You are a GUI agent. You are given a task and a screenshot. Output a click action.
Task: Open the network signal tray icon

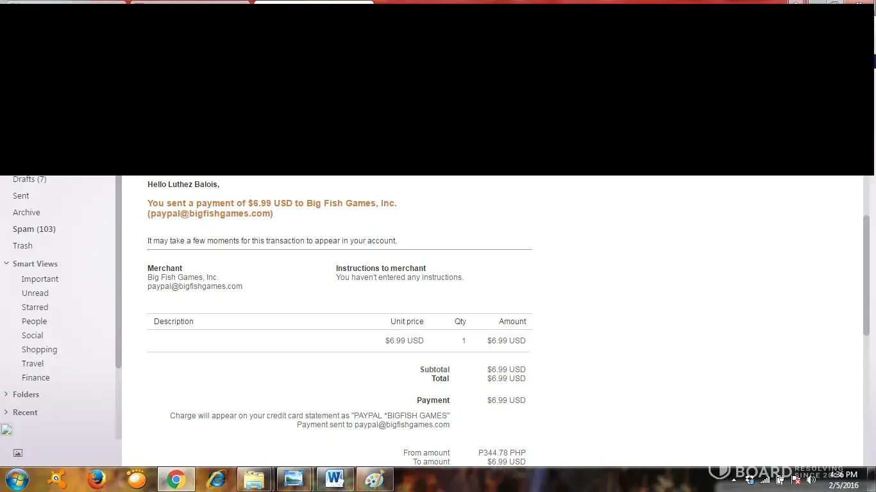pos(765,480)
